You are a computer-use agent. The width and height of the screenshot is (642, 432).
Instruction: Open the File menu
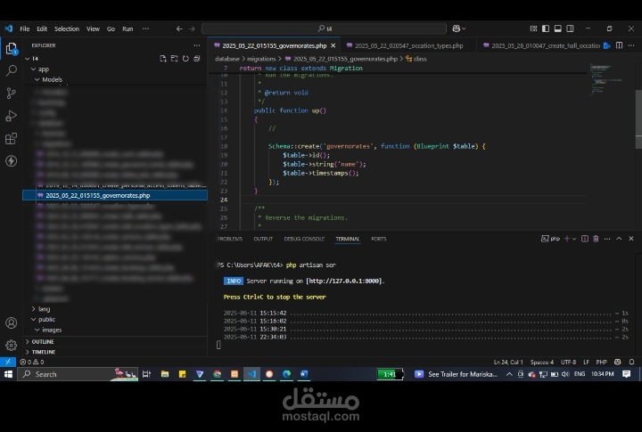(x=25, y=29)
